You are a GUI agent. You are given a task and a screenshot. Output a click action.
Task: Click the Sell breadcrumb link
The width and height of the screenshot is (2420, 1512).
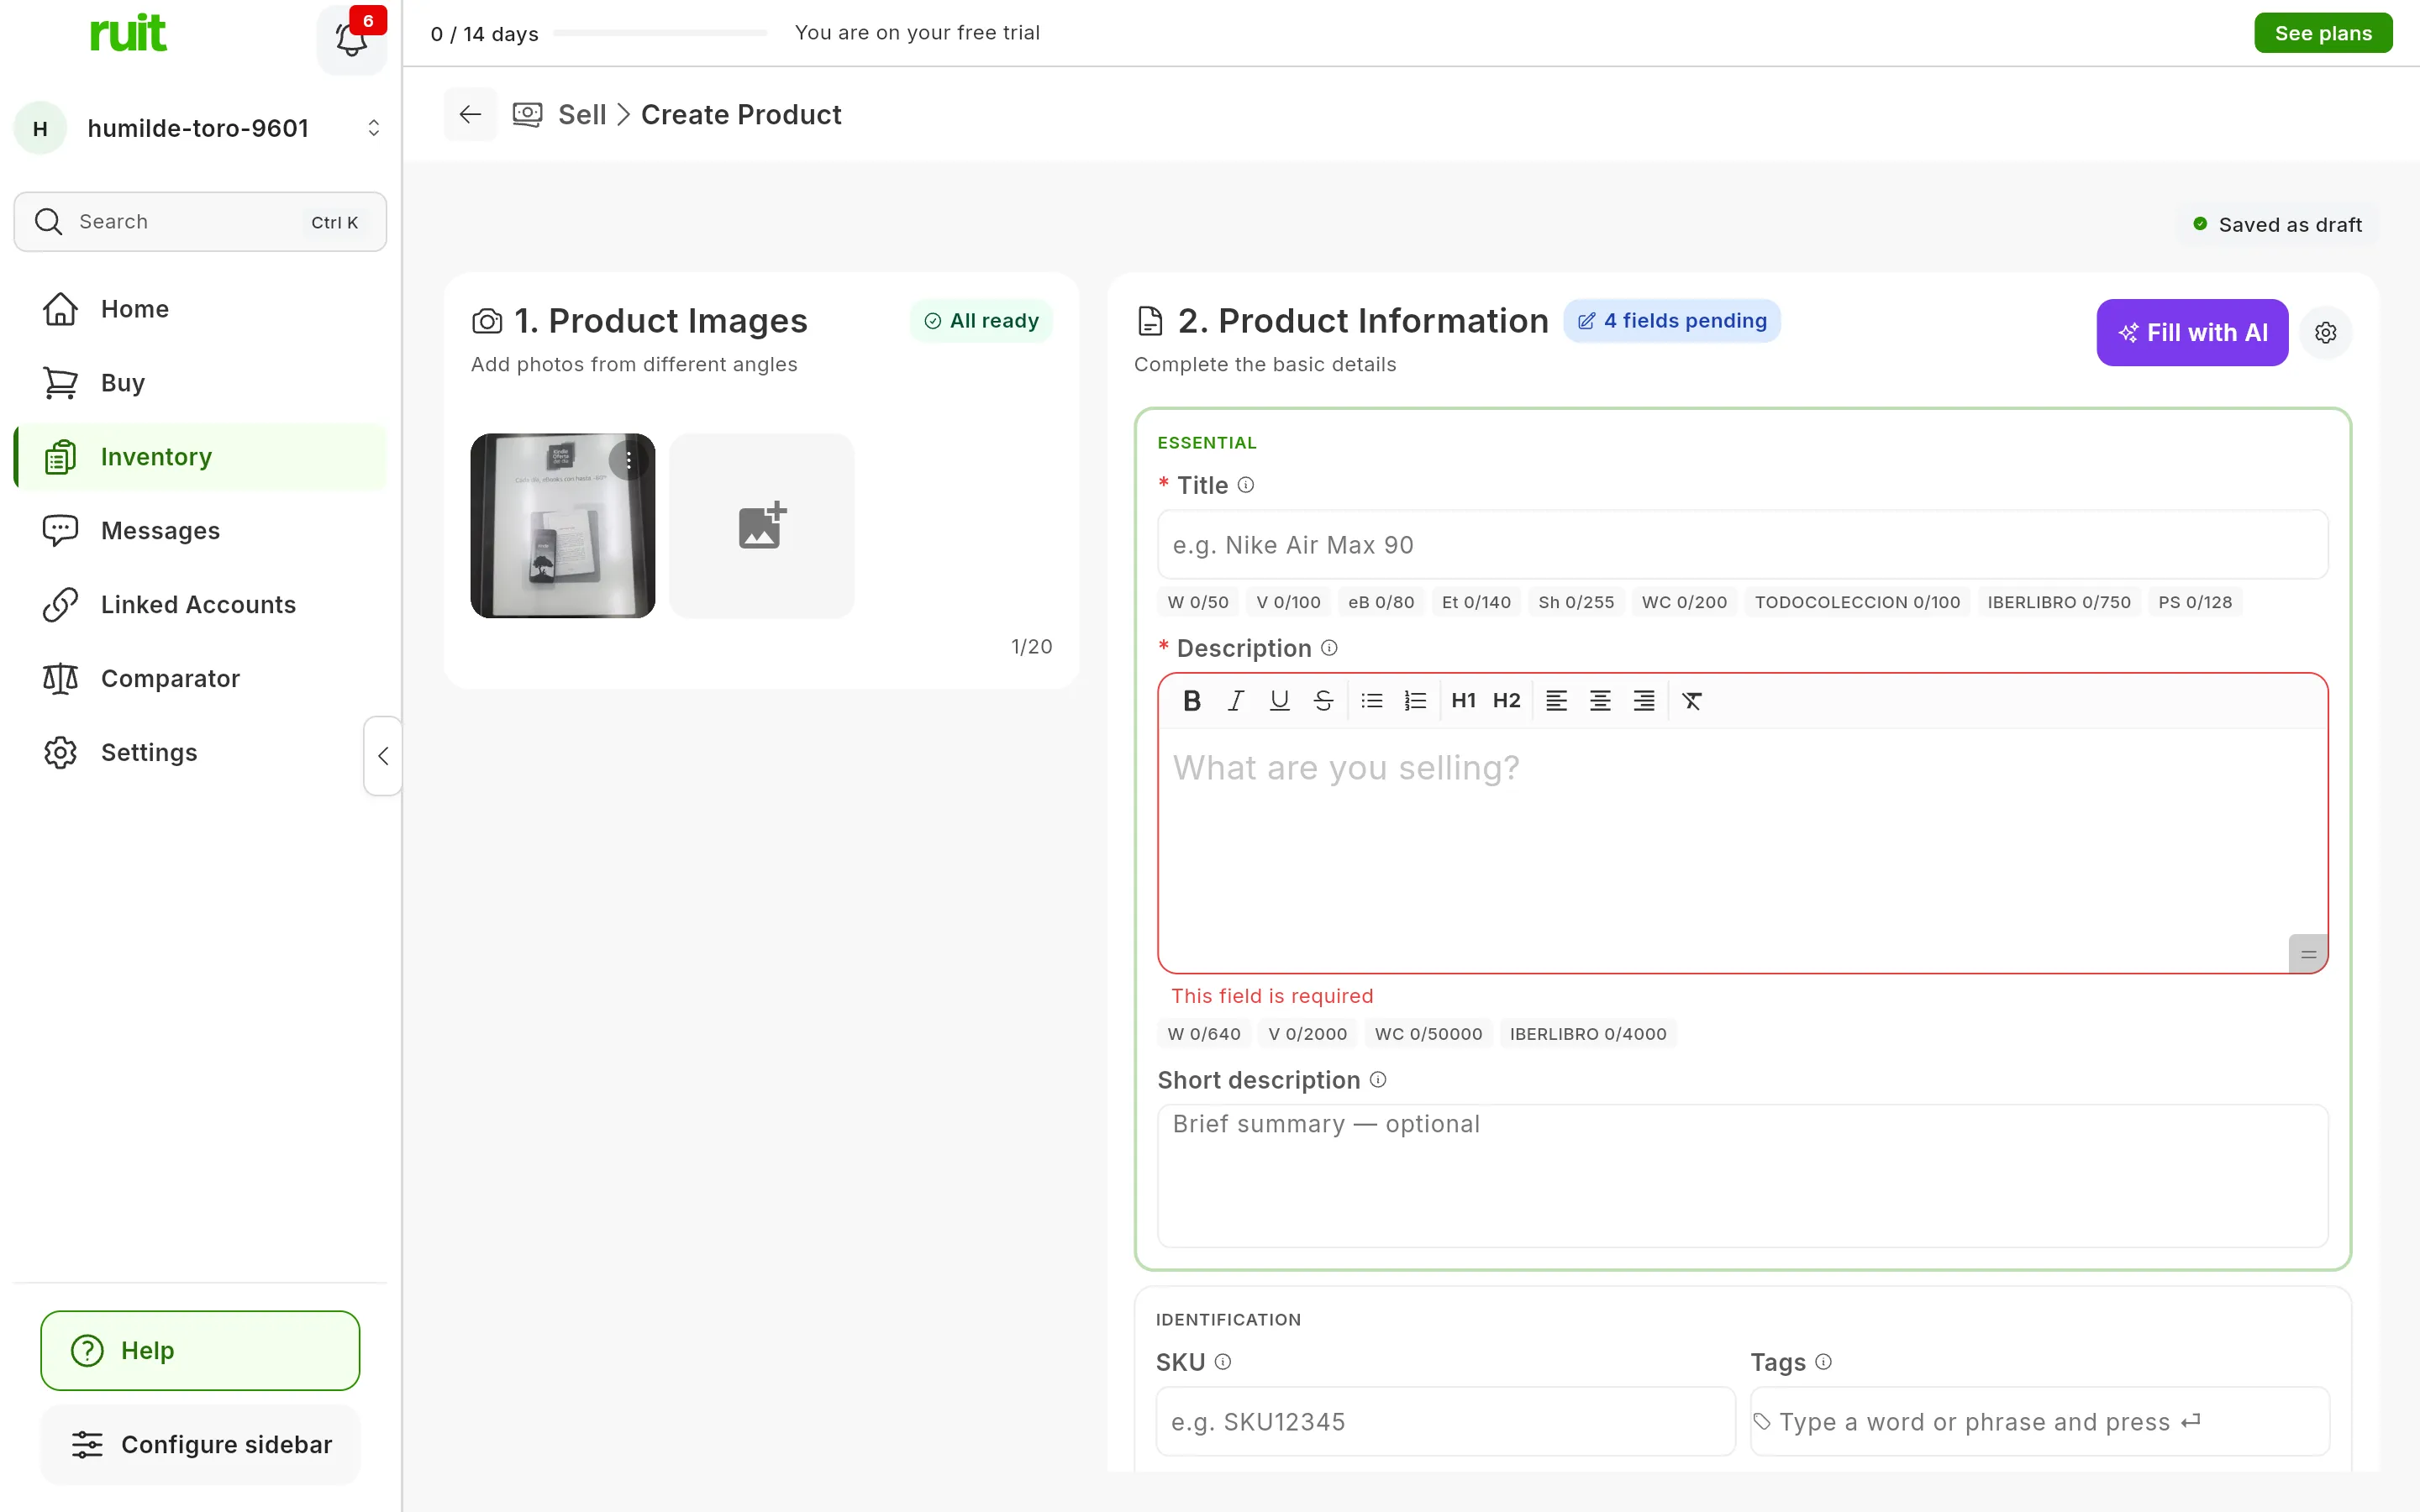point(582,115)
